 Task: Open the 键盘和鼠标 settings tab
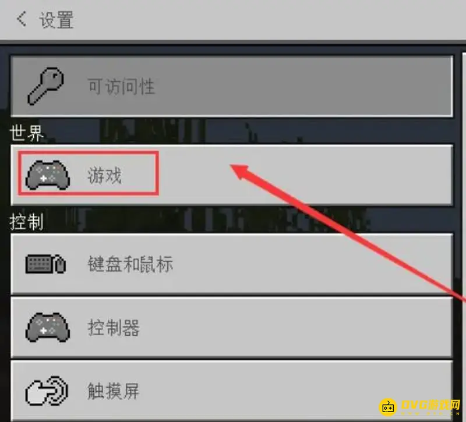(232, 264)
